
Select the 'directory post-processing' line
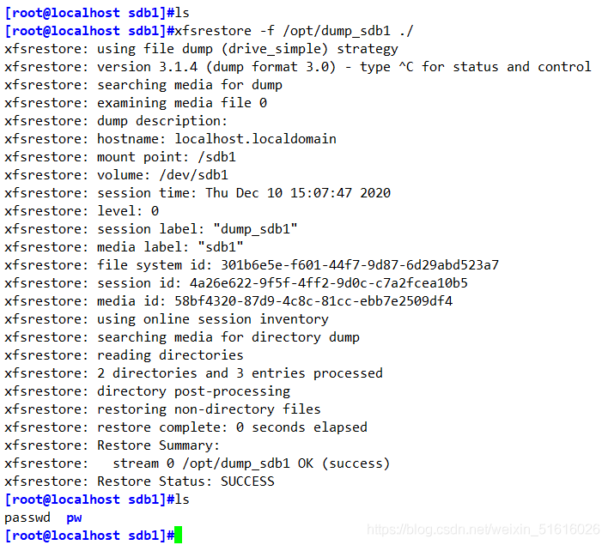pyautogui.click(x=147, y=391)
